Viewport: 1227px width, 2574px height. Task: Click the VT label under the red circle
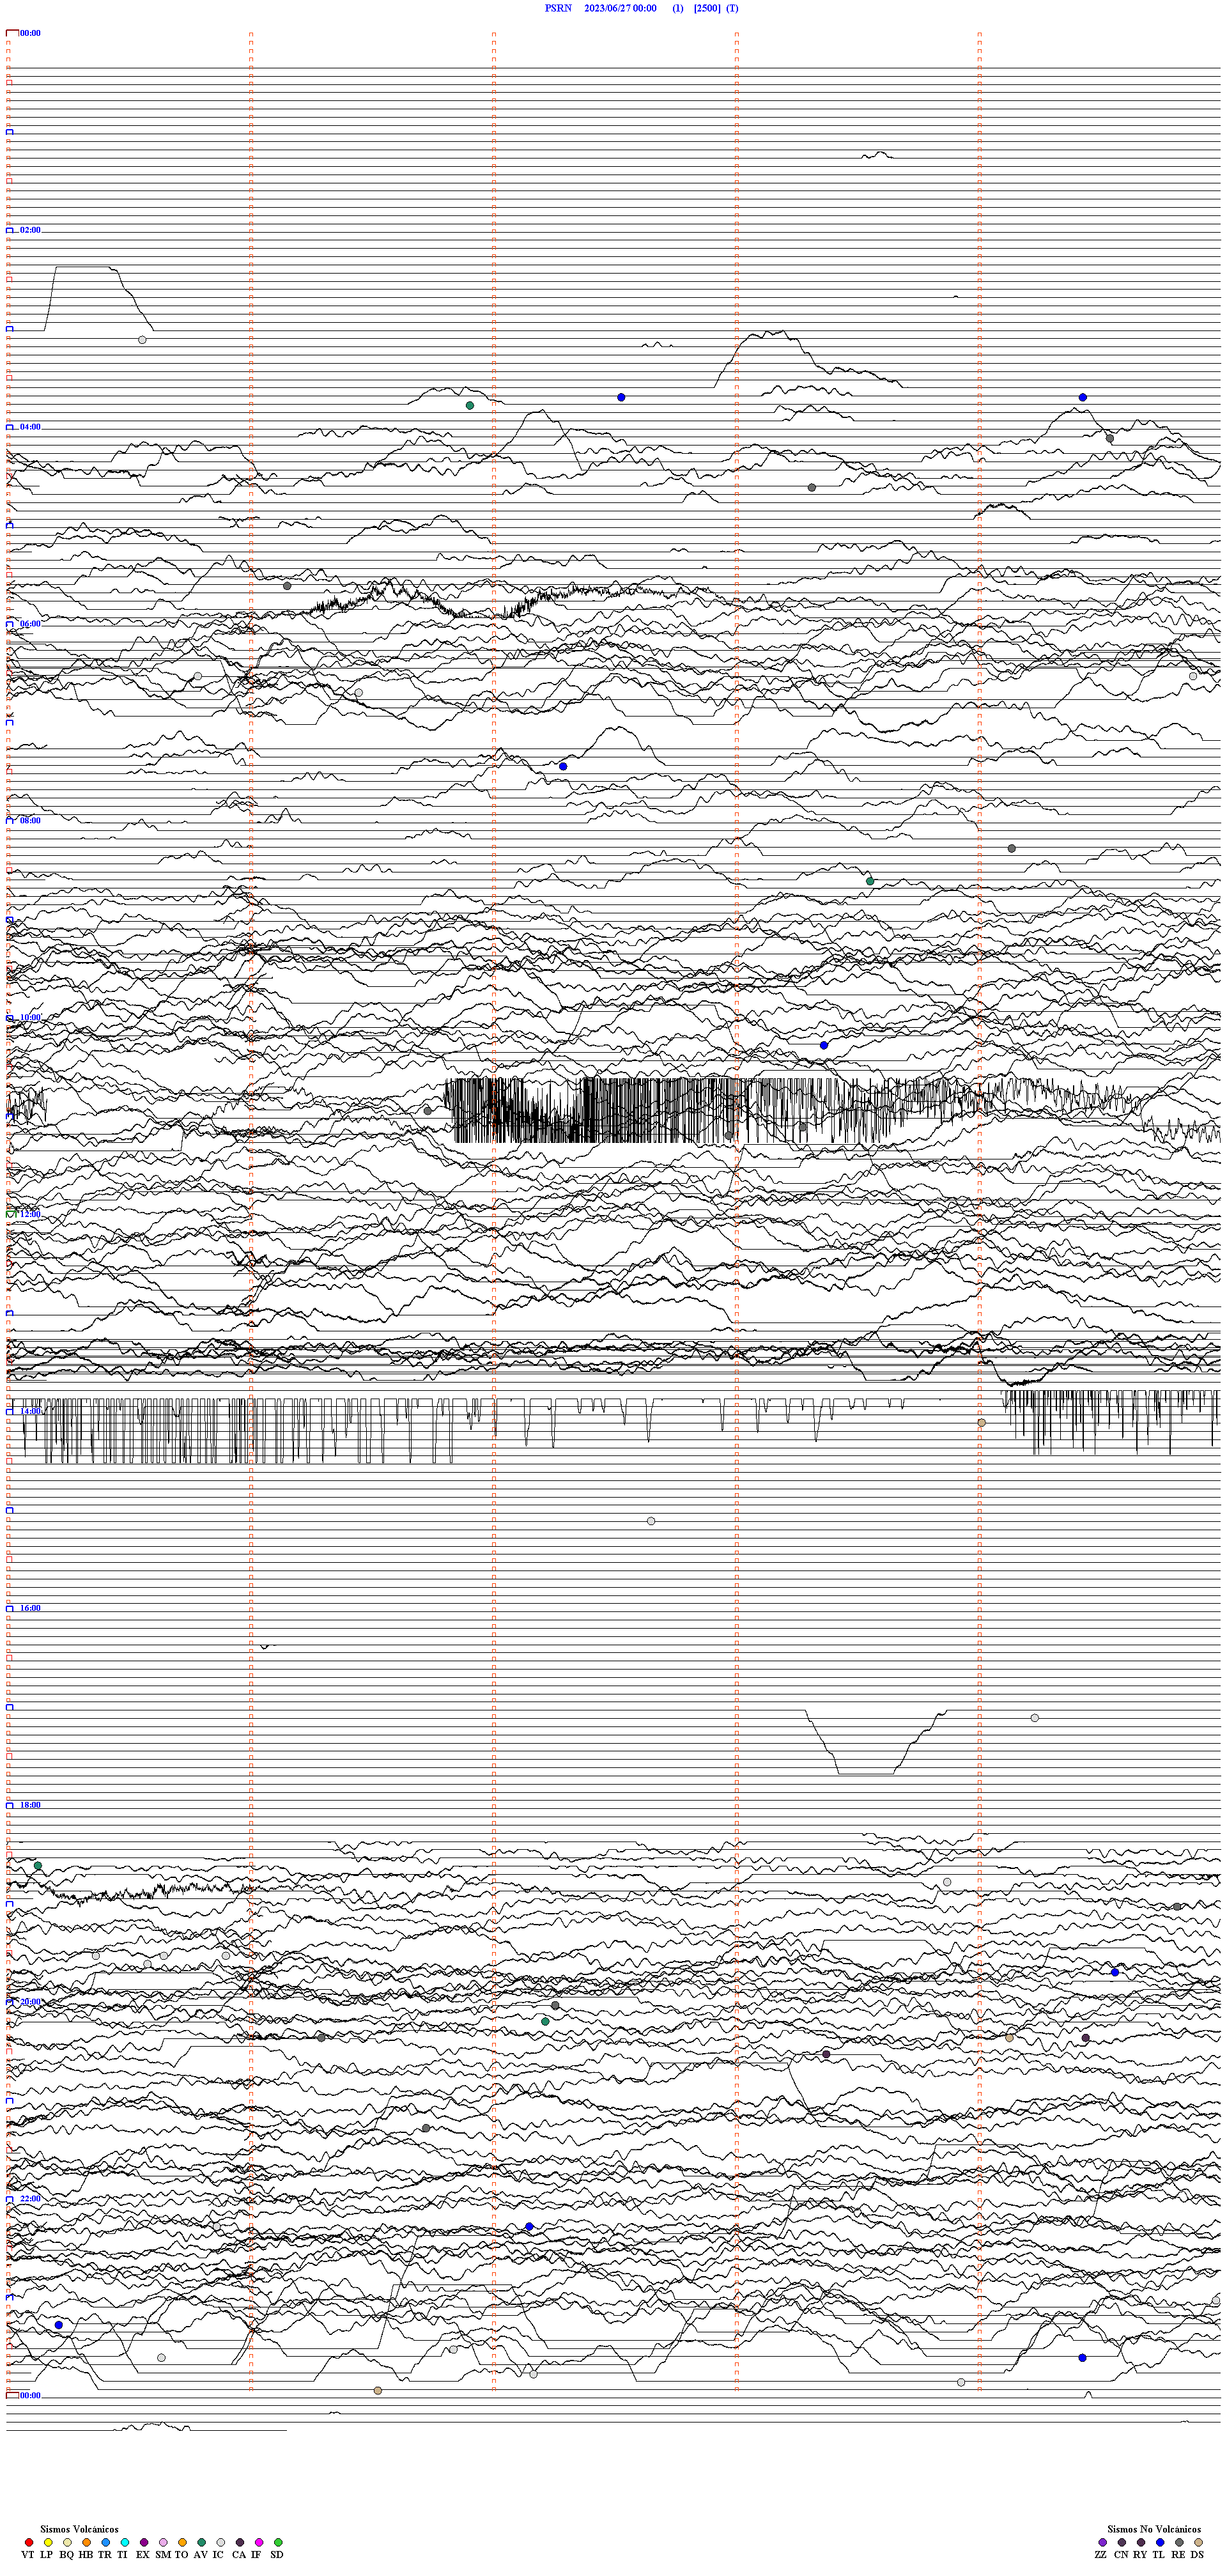[28, 2555]
